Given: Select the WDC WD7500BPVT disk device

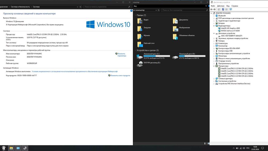Looking at the screenshot, I should click(x=232, y=36).
